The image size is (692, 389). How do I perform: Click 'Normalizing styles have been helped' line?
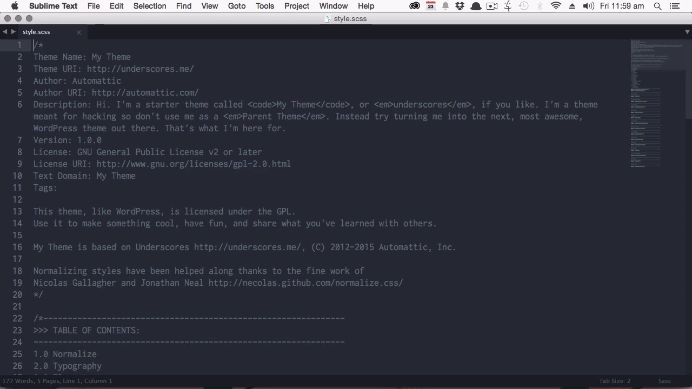(199, 271)
